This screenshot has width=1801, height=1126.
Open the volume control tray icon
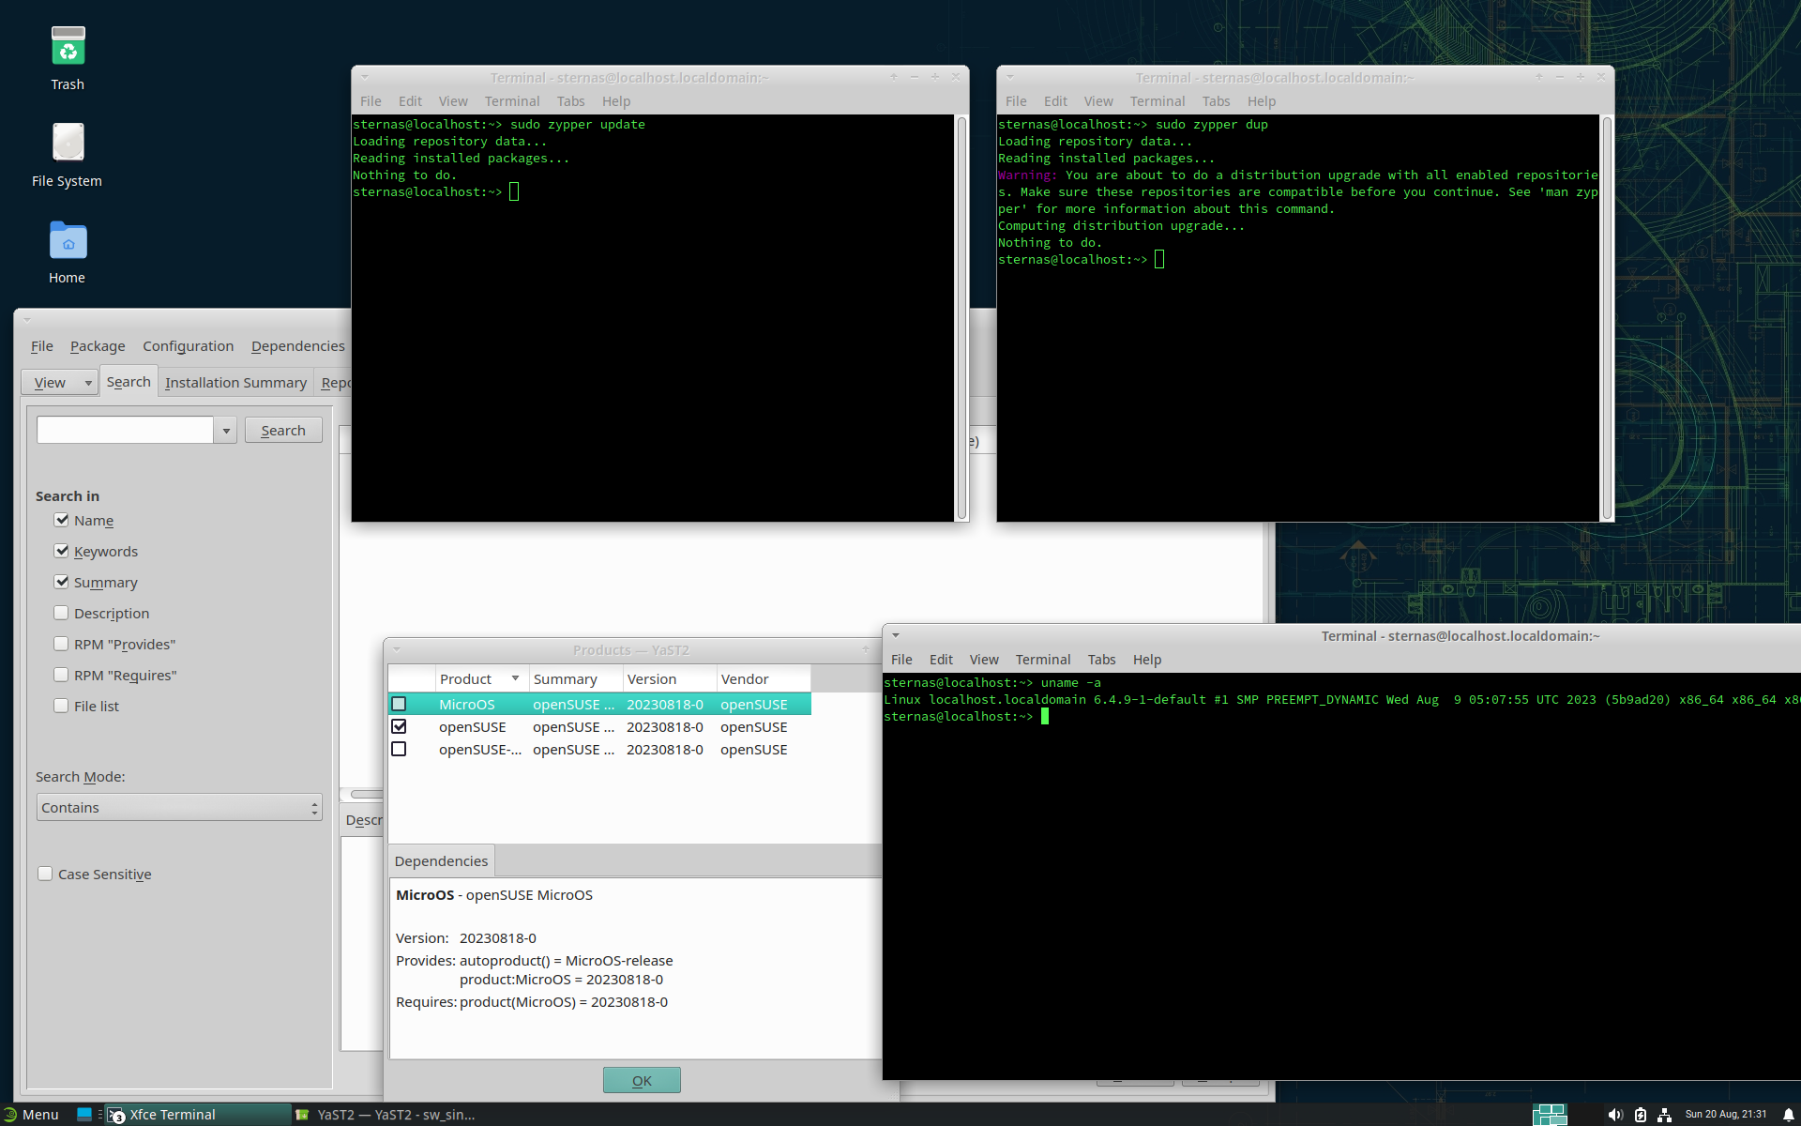point(1614,1114)
